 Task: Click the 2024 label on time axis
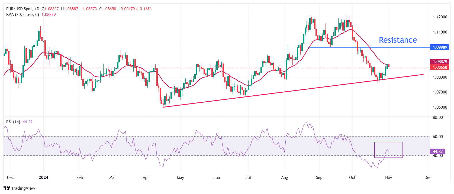(43, 178)
